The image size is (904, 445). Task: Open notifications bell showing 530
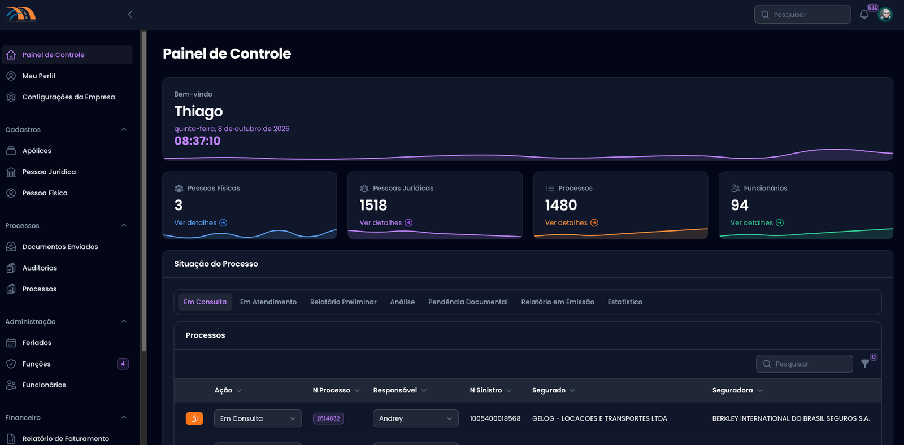pos(864,15)
